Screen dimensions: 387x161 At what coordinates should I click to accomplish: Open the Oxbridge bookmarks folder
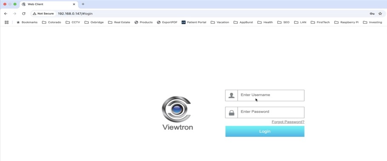94,22
